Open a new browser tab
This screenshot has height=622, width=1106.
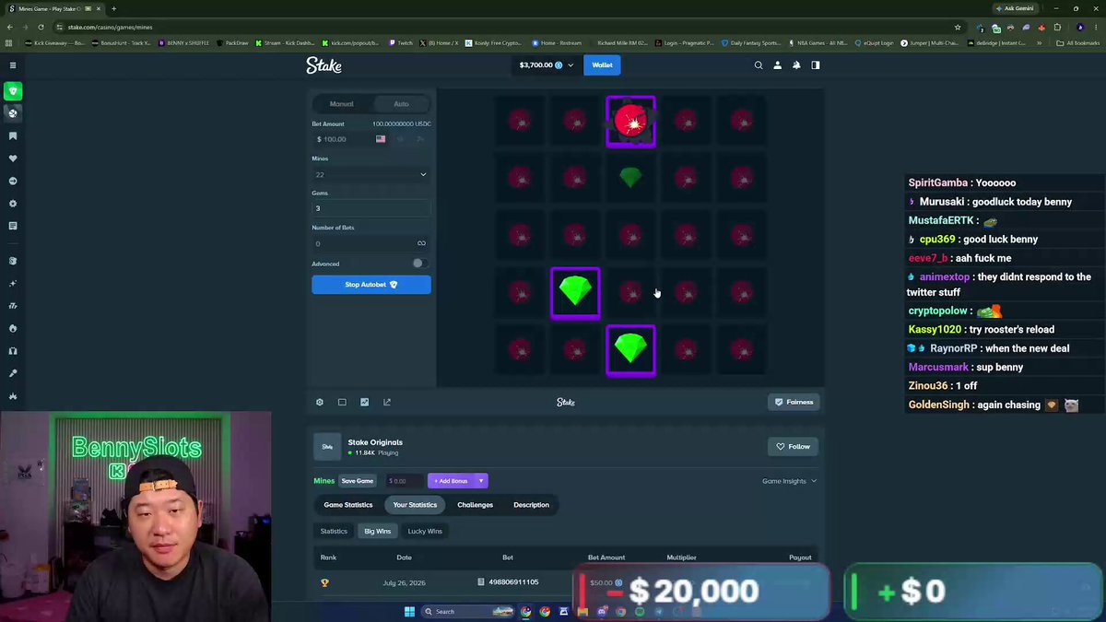tap(113, 8)
